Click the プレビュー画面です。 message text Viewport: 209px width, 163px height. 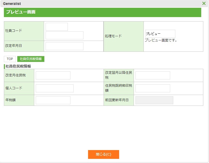click(161, 40)
